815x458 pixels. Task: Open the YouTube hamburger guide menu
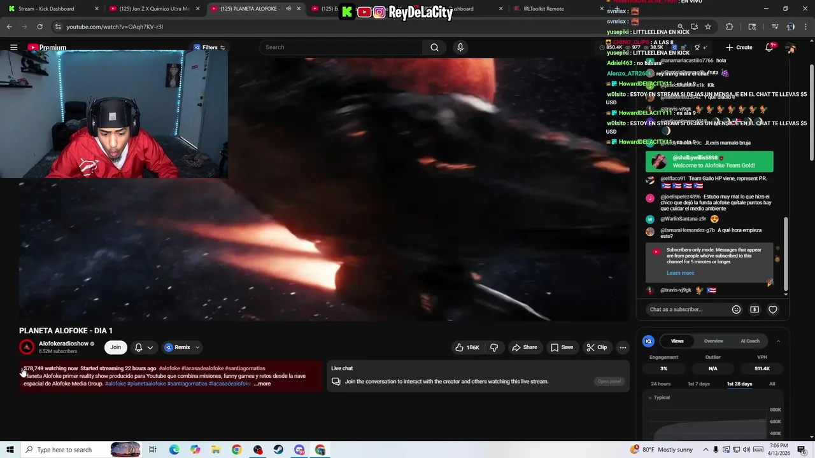(13, 48)
